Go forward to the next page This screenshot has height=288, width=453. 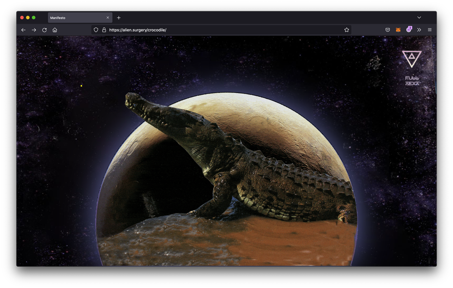34,30
